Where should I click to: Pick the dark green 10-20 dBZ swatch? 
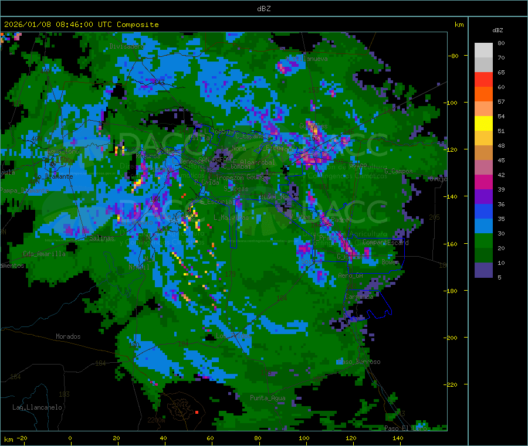point(483,256)
